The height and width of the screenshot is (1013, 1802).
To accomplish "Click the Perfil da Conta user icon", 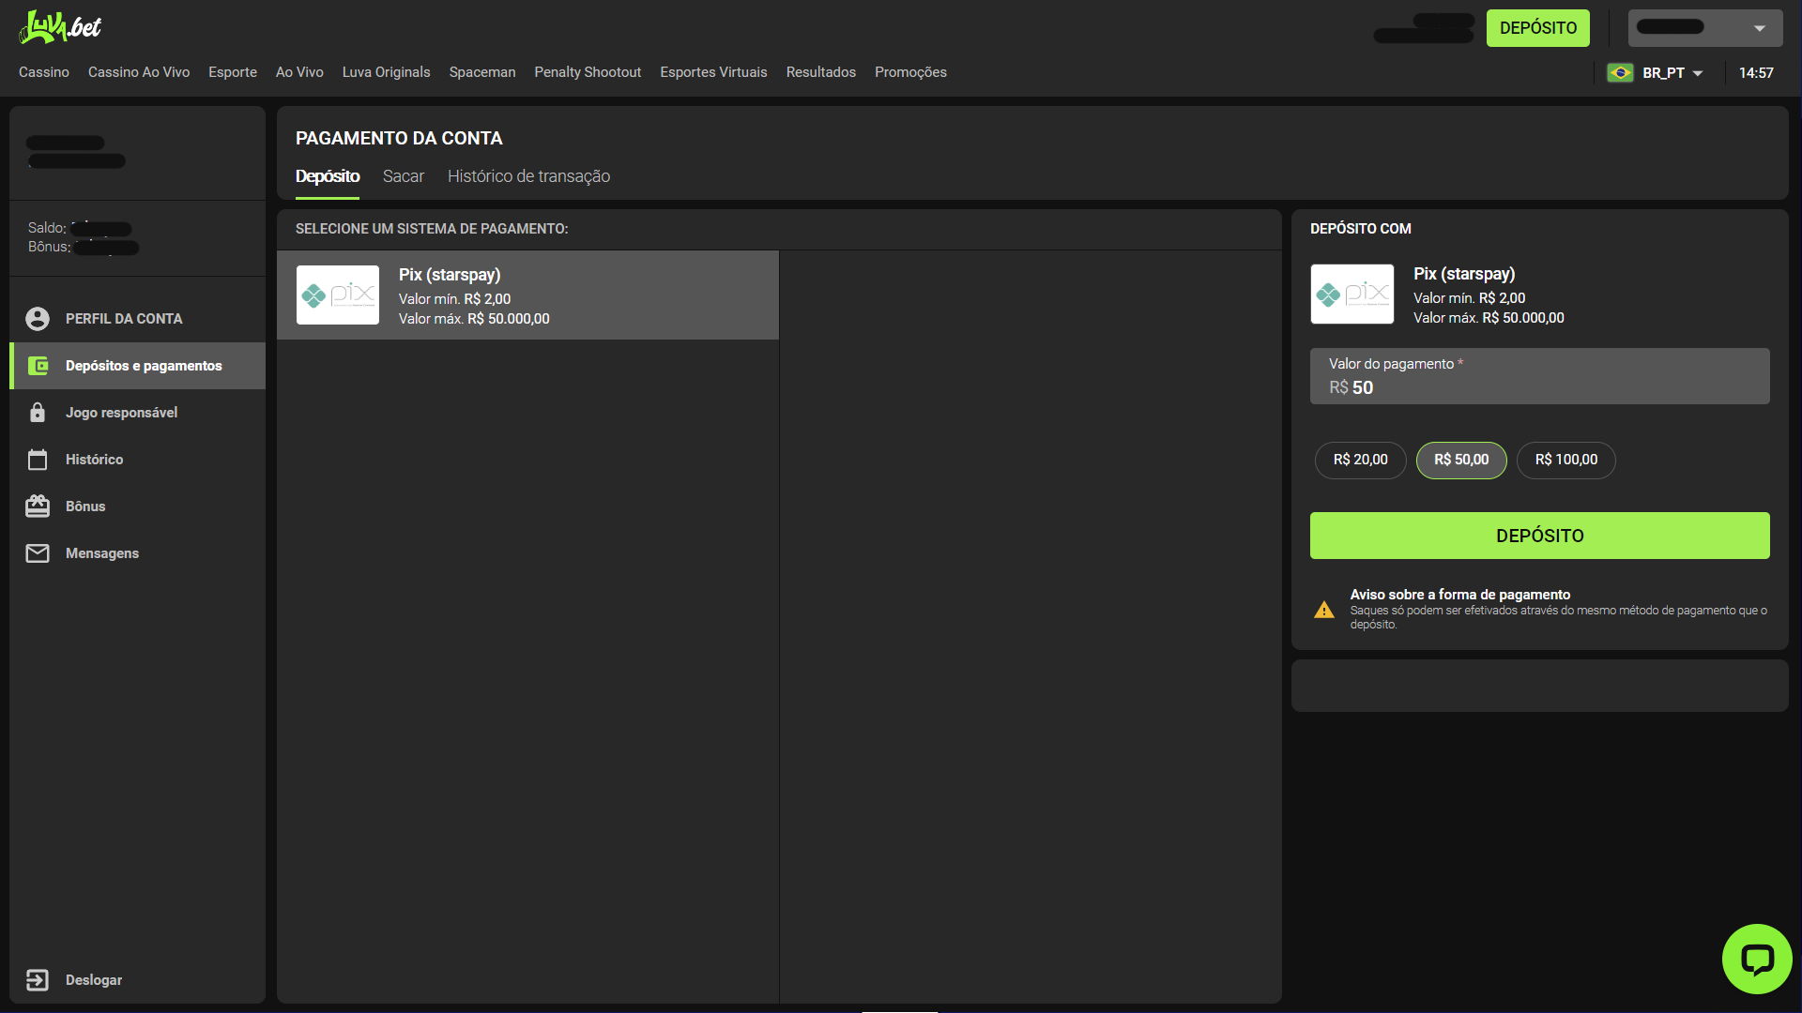I will [38, 319].
